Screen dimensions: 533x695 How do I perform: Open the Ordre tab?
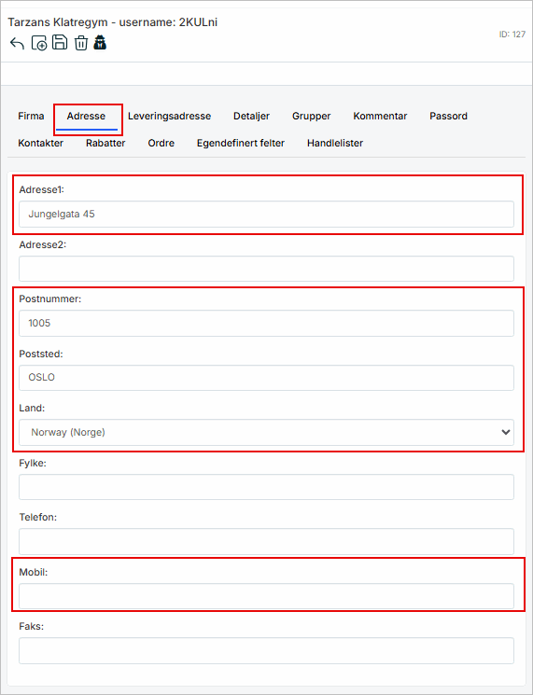click(x=161, y=143)
